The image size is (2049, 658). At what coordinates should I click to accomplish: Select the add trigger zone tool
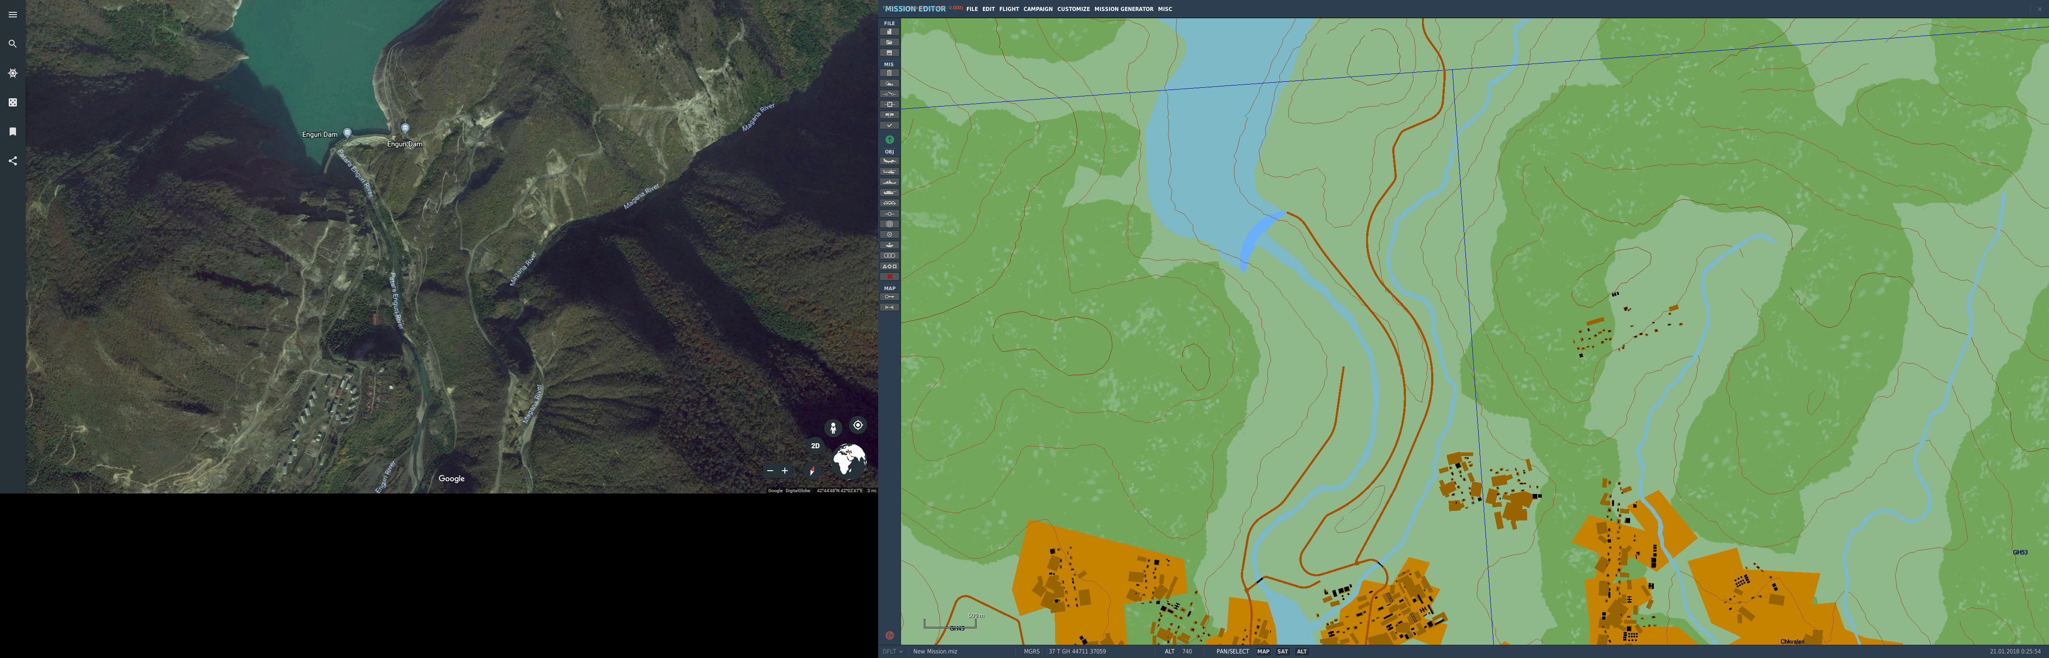tap(889, 223)
